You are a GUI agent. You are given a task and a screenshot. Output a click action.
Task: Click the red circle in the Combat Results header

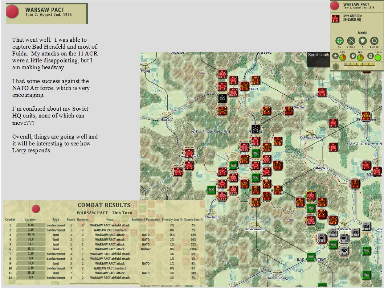coord(36,209)
